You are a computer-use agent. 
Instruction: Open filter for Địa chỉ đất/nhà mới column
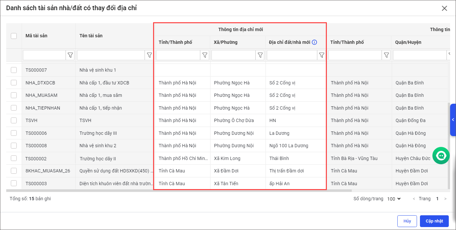[x=322, y=55]
